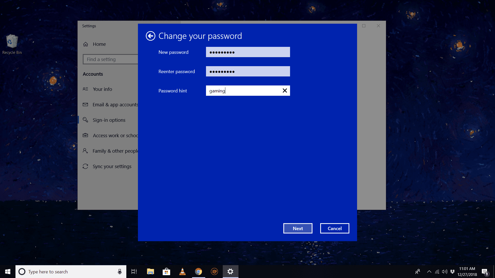
Task: Click the back arrow navigation icon
Action: point(150,36)
